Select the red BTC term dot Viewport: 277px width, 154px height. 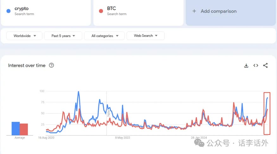click(x=101, y=11)
